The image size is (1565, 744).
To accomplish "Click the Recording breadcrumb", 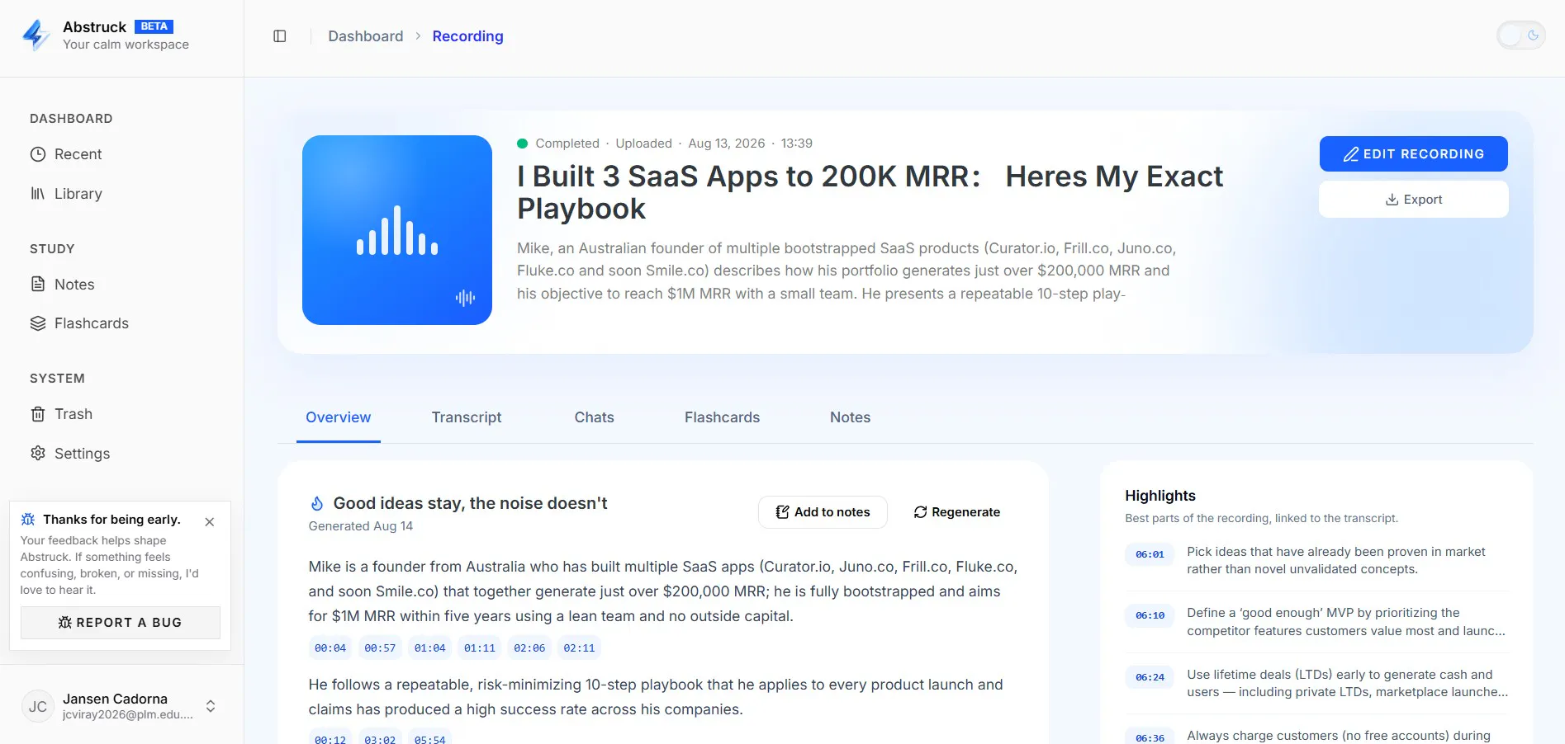I will click(467, 36).
